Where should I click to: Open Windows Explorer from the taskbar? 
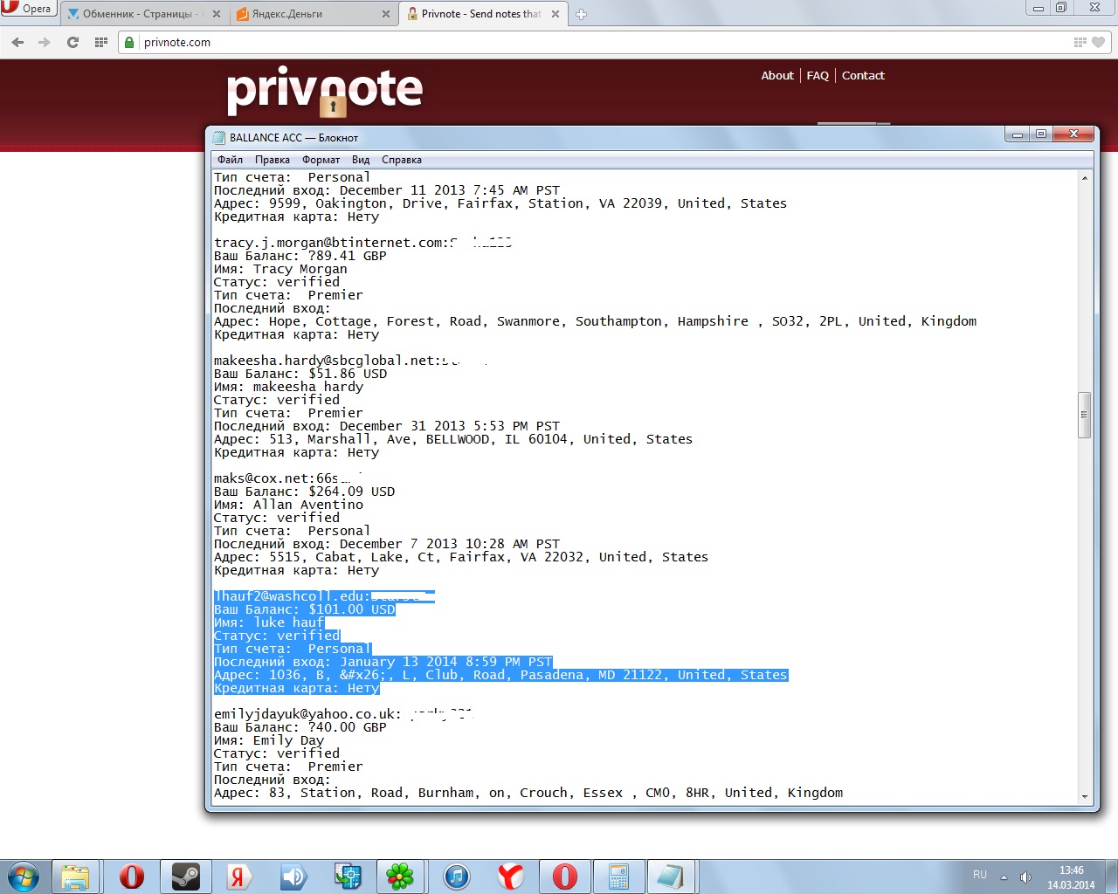coord(75,877)
